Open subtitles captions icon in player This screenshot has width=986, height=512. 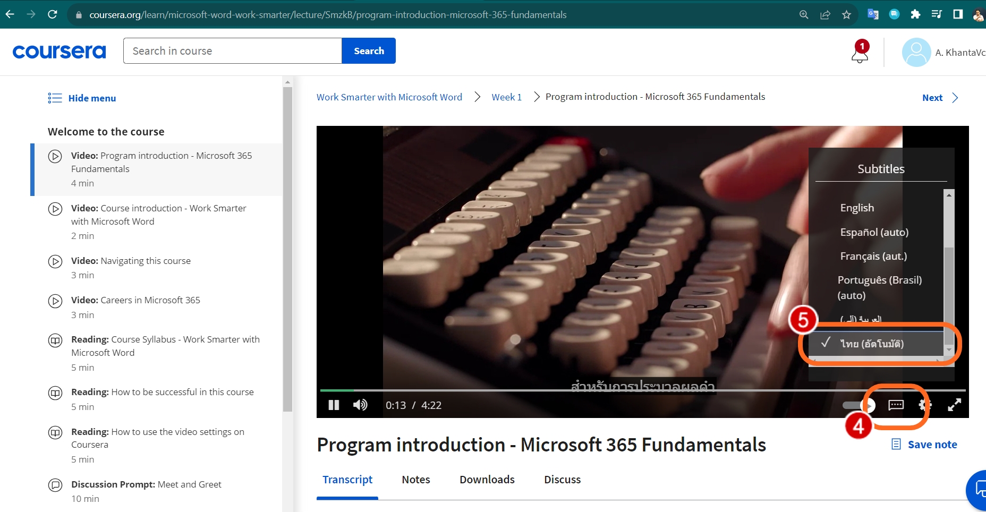click(896, 405)
